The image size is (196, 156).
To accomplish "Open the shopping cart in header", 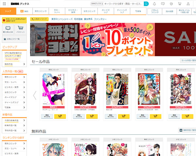I will [x=180, y=4].
